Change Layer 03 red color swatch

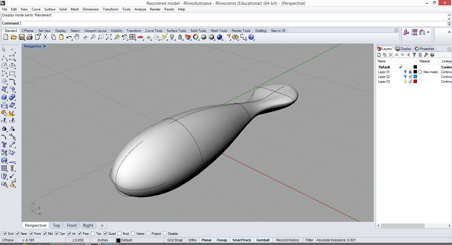[x=415, y=81]
